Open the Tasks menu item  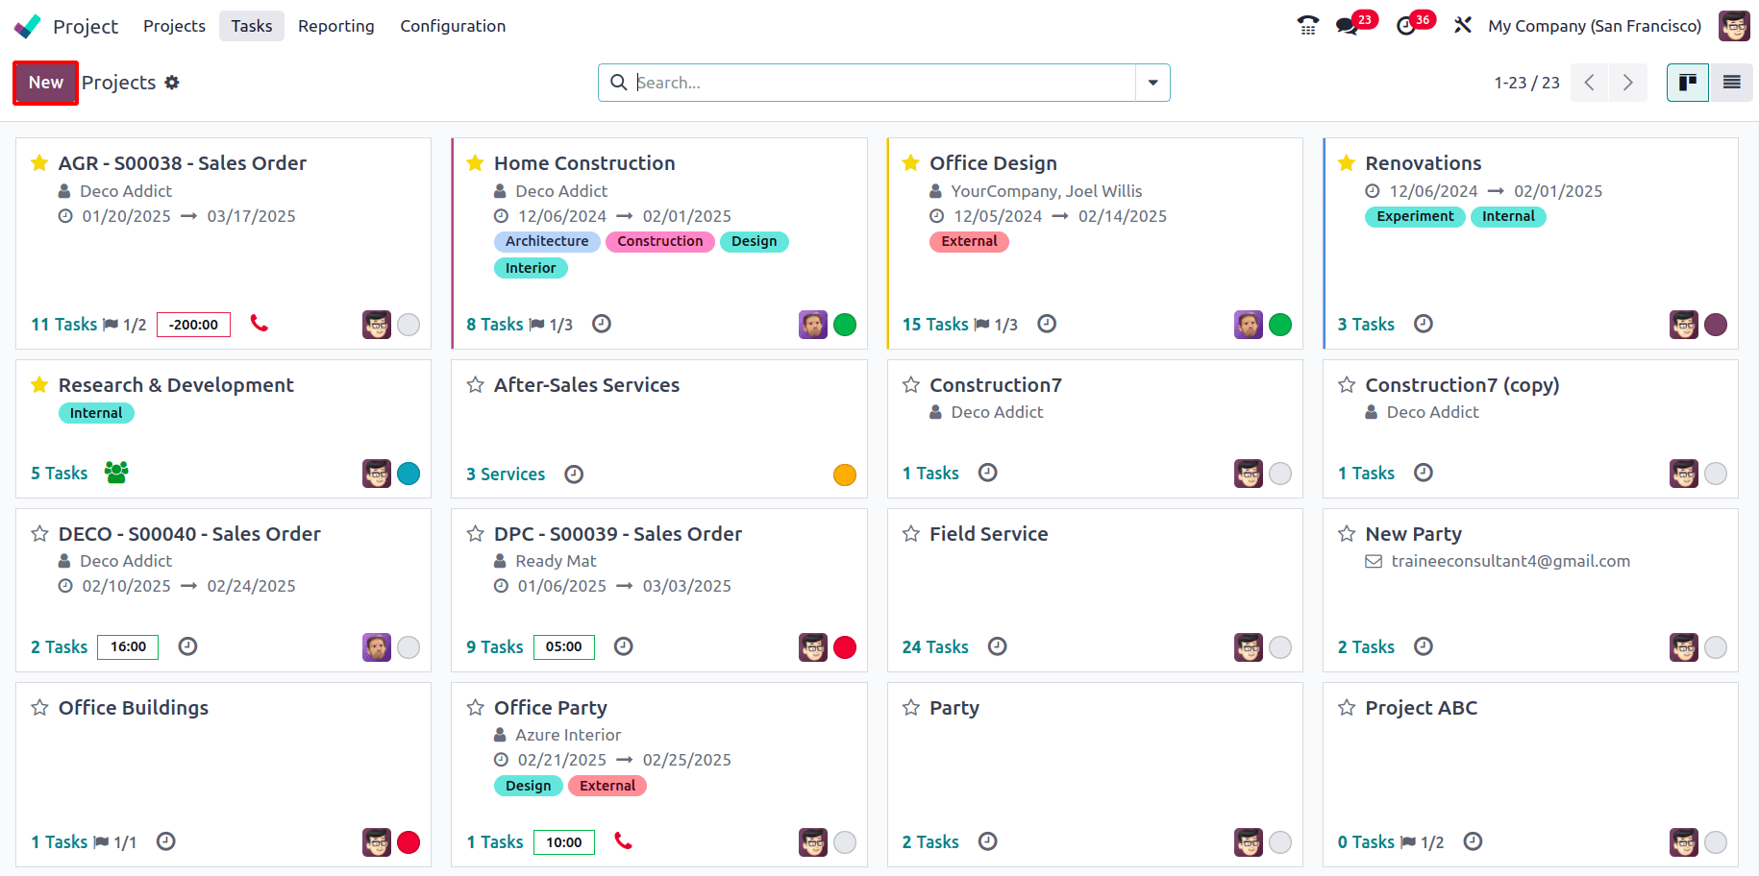tap(252, 26)
